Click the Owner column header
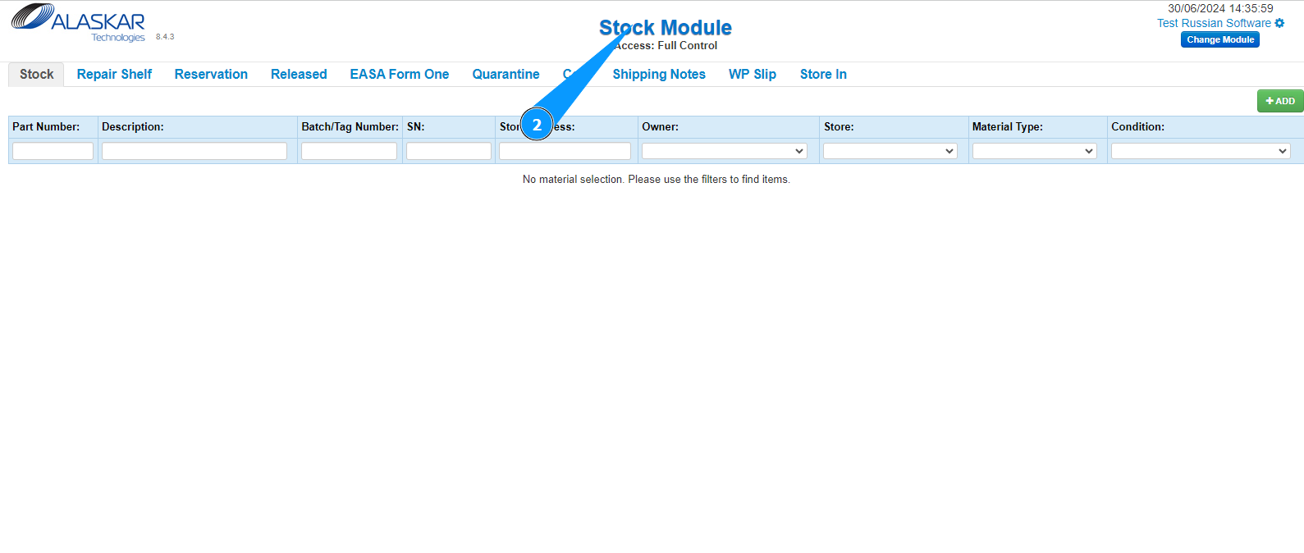1304x553 pixels. (x=660, y=127)
